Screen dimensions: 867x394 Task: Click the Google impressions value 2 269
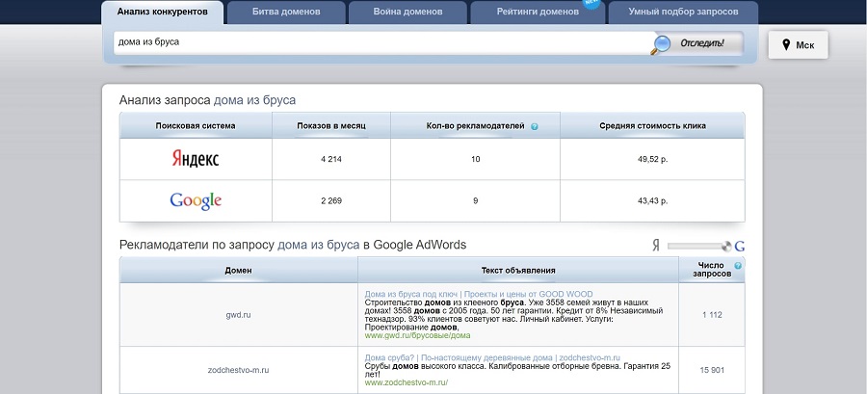(331, 201)
